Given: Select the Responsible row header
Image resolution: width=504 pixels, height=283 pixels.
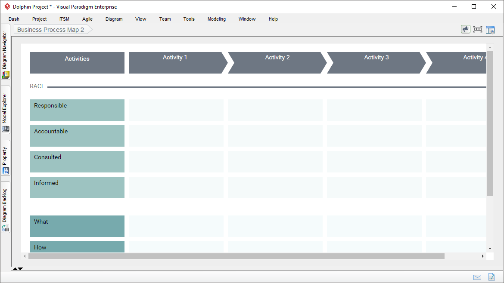Looking at the screenshot, I should point(77,110).
